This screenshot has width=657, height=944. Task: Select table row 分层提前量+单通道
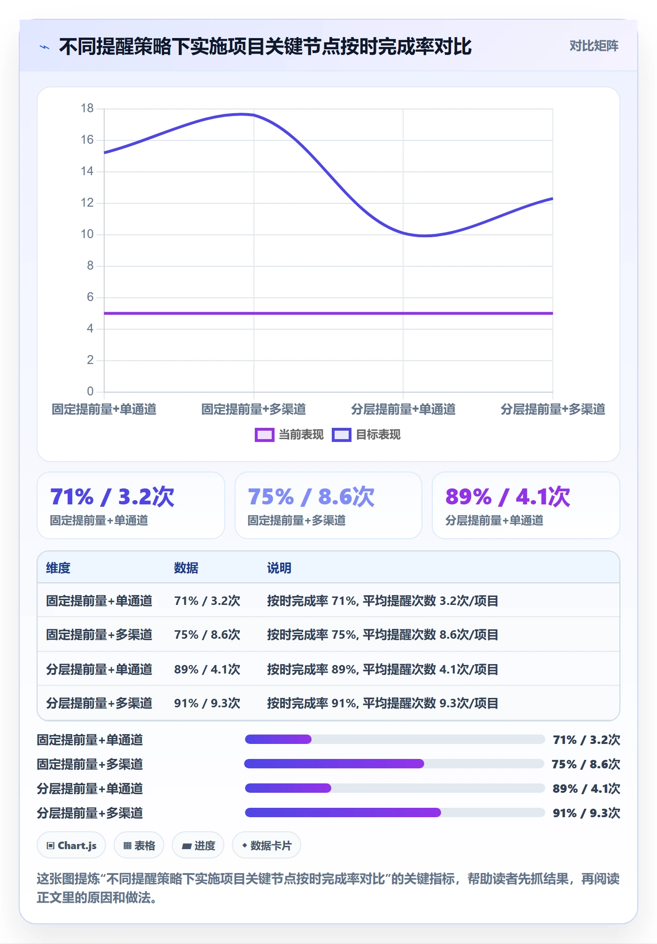pos(328,669)
